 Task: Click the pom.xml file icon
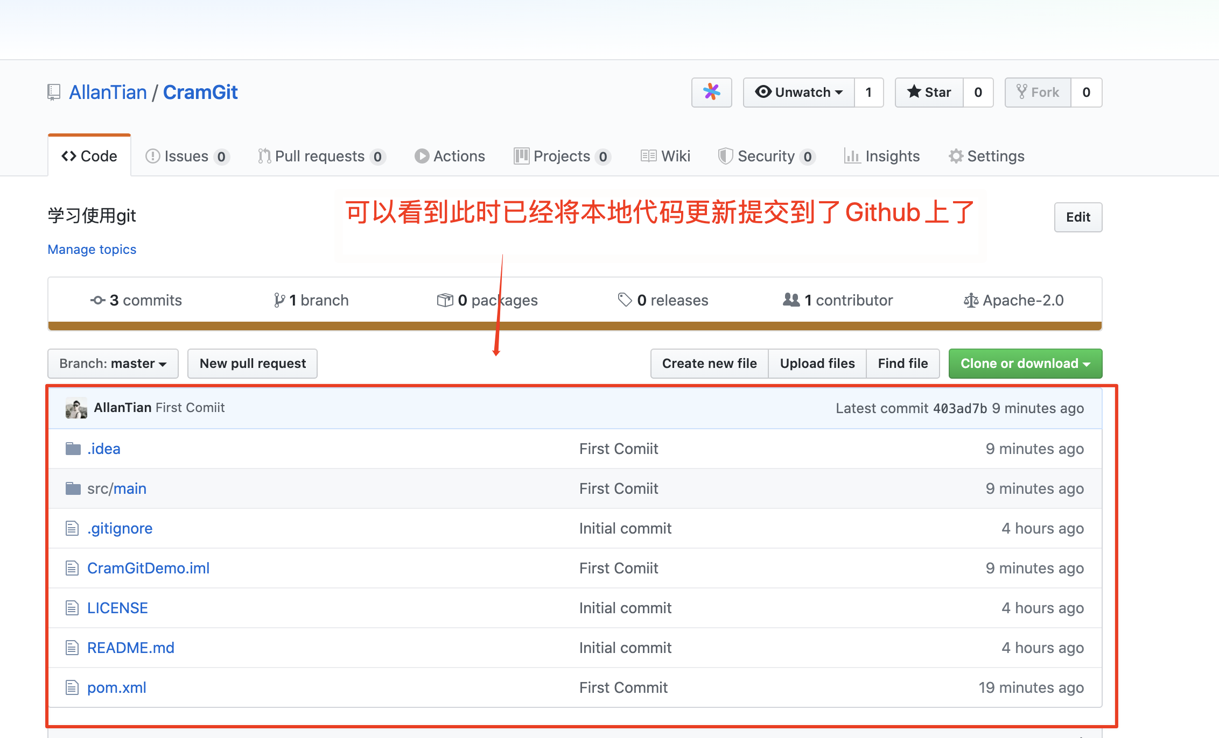[x=72, y=687]
